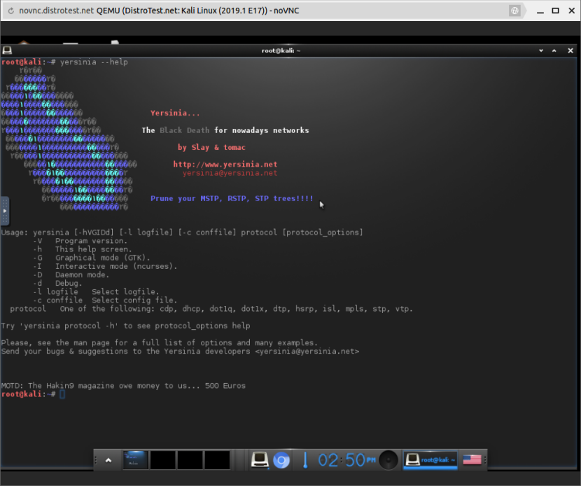
Task: Switch to the third workspace in pager
Action: tap(190, 460)
